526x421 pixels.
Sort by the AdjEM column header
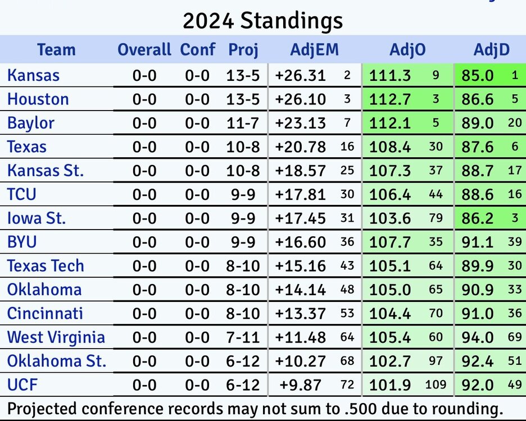pos(315,49)
